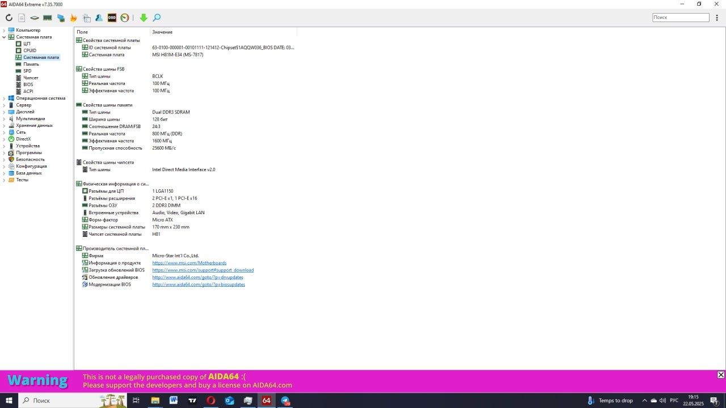Select the 25600 МБ/с bandwidth value
Viewport: 726px width, 408px height.
(x=164, y=148)
